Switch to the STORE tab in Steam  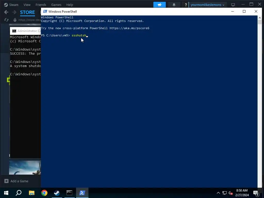tap(27, 12)
